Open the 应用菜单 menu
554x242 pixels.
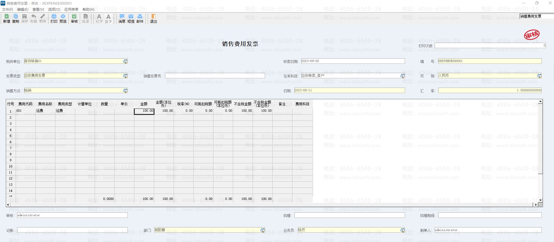[x=71, y=10]
